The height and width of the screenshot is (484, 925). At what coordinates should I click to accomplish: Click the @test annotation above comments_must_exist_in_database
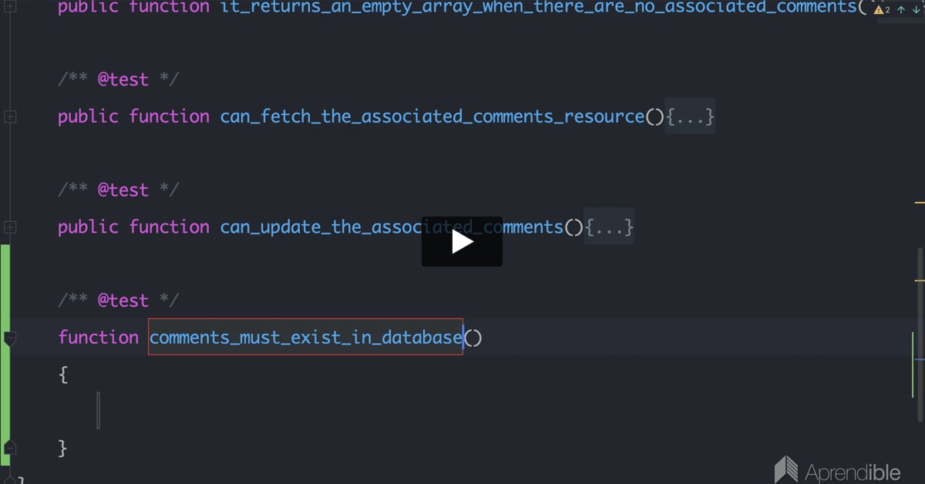click(x=123, y=301)
